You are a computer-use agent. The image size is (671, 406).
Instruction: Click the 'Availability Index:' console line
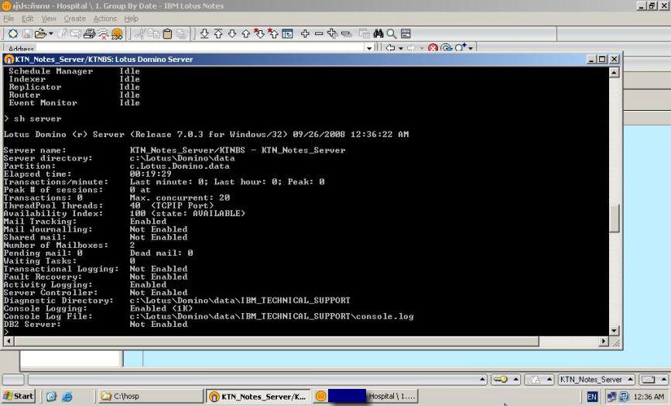[124, 213]
